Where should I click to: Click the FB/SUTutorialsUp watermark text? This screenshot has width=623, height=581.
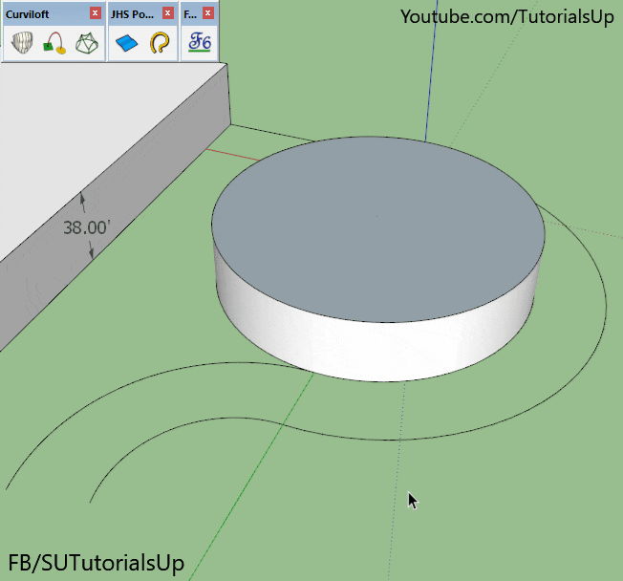(x=96, y=562)
